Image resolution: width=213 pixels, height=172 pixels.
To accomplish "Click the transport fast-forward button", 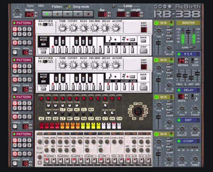I will click(x=78, y=14).
